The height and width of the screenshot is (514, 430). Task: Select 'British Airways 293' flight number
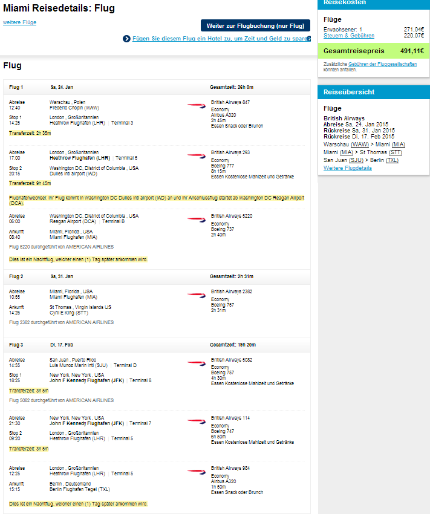(230, 152)
